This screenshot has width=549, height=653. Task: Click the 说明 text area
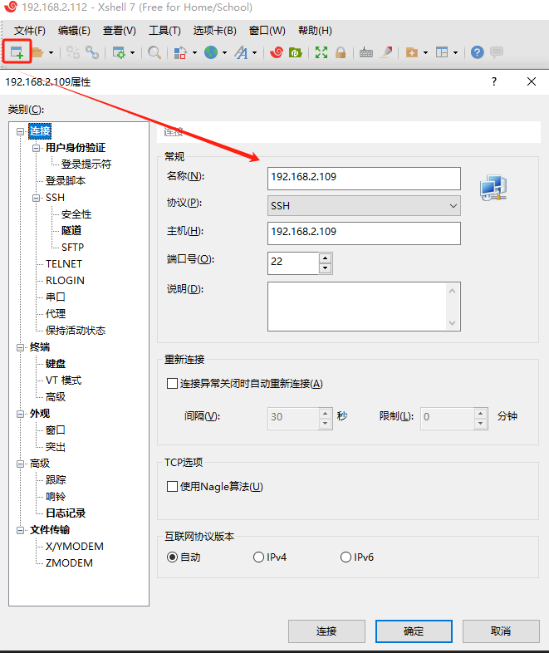(364, 307)
